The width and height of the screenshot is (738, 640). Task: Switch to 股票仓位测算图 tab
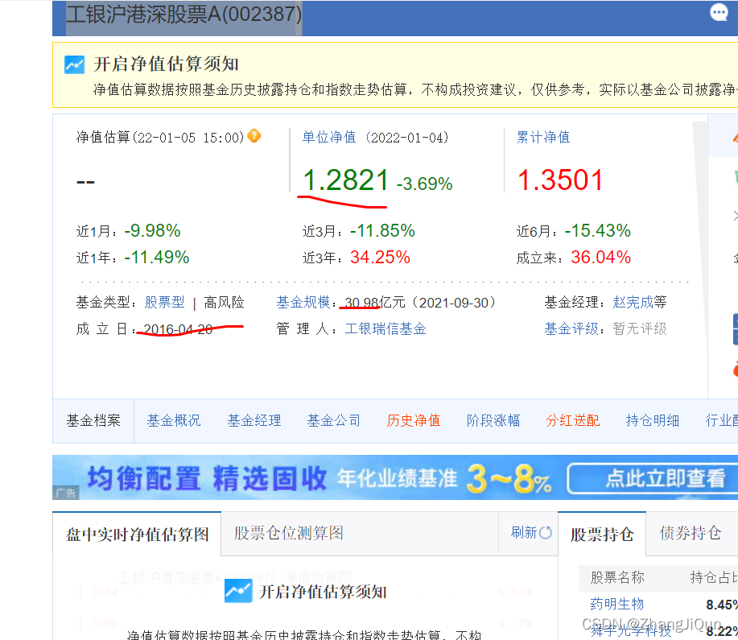pyautogui.click(x=288, y=533)
